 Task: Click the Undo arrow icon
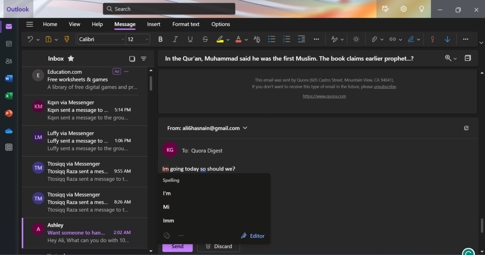pyautogui.click(x=30, y=39)
